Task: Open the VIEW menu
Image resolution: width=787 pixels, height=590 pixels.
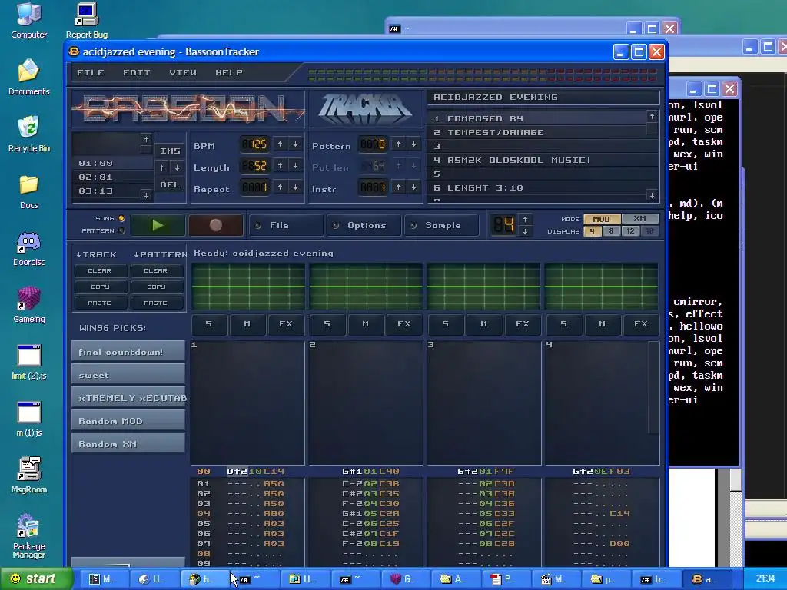Action: pyautogui.click(x=183, y=73)
